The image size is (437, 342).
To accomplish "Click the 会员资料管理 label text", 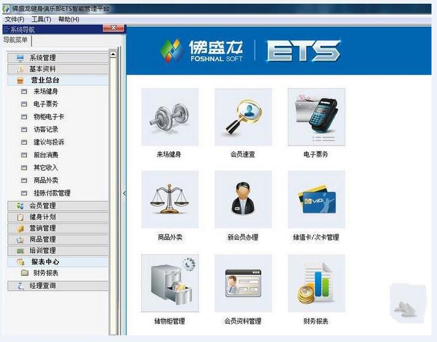I will 243,321.
